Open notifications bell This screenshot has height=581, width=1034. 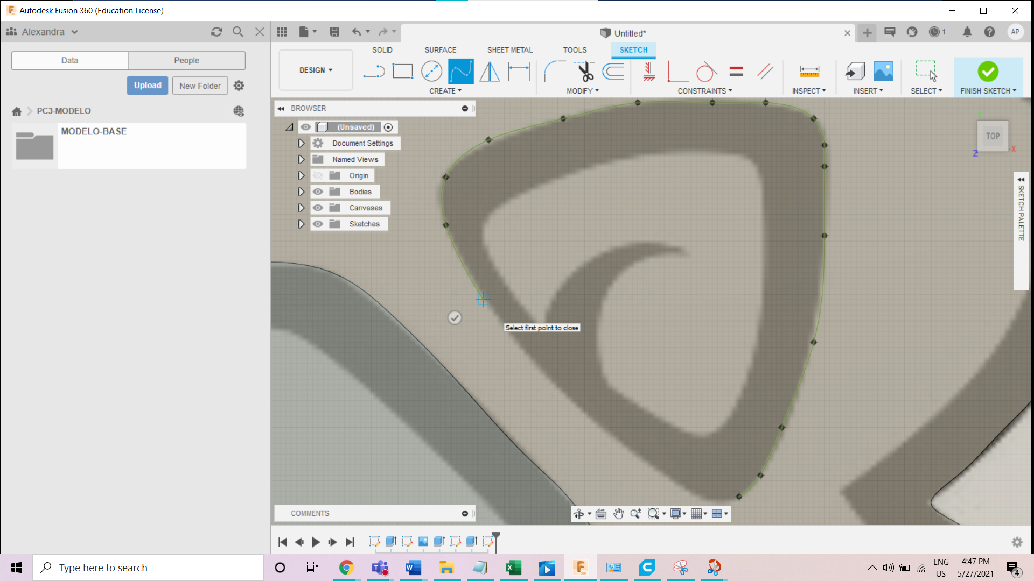(x=967, y=32)
